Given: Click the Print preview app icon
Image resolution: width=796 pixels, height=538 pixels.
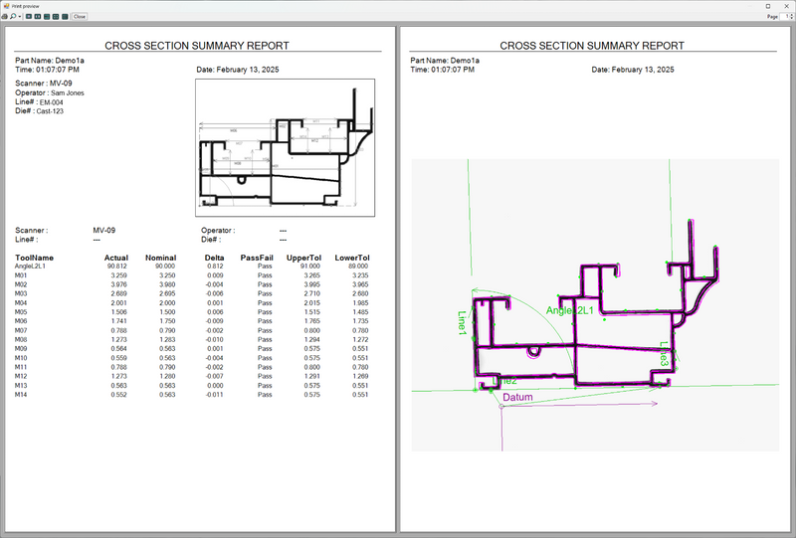Looking at the screenshot, I should tap(5, 5).
